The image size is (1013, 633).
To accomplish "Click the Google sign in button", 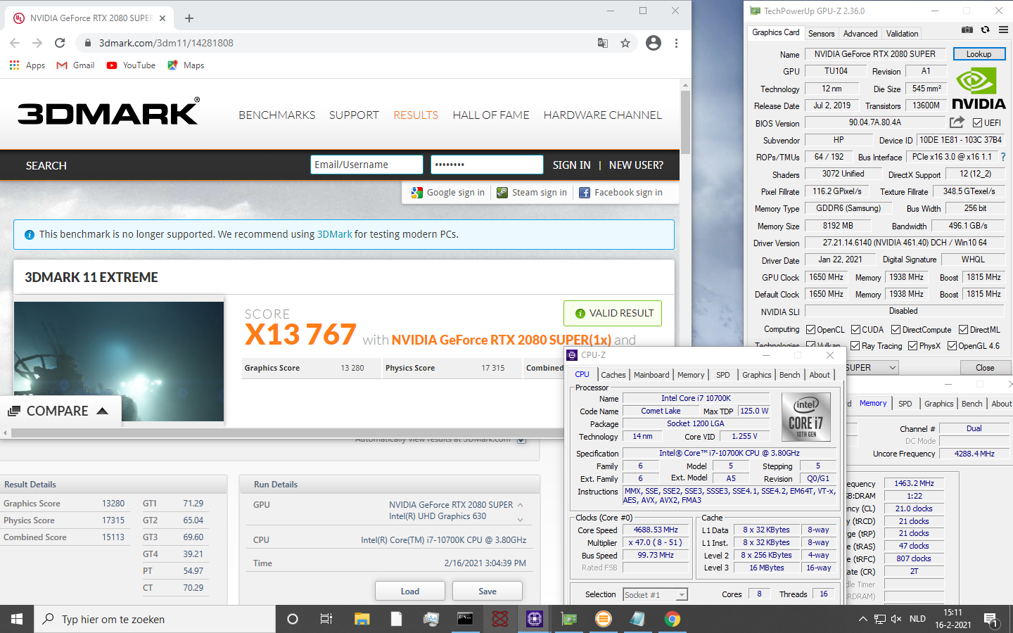I will (448, 192).
